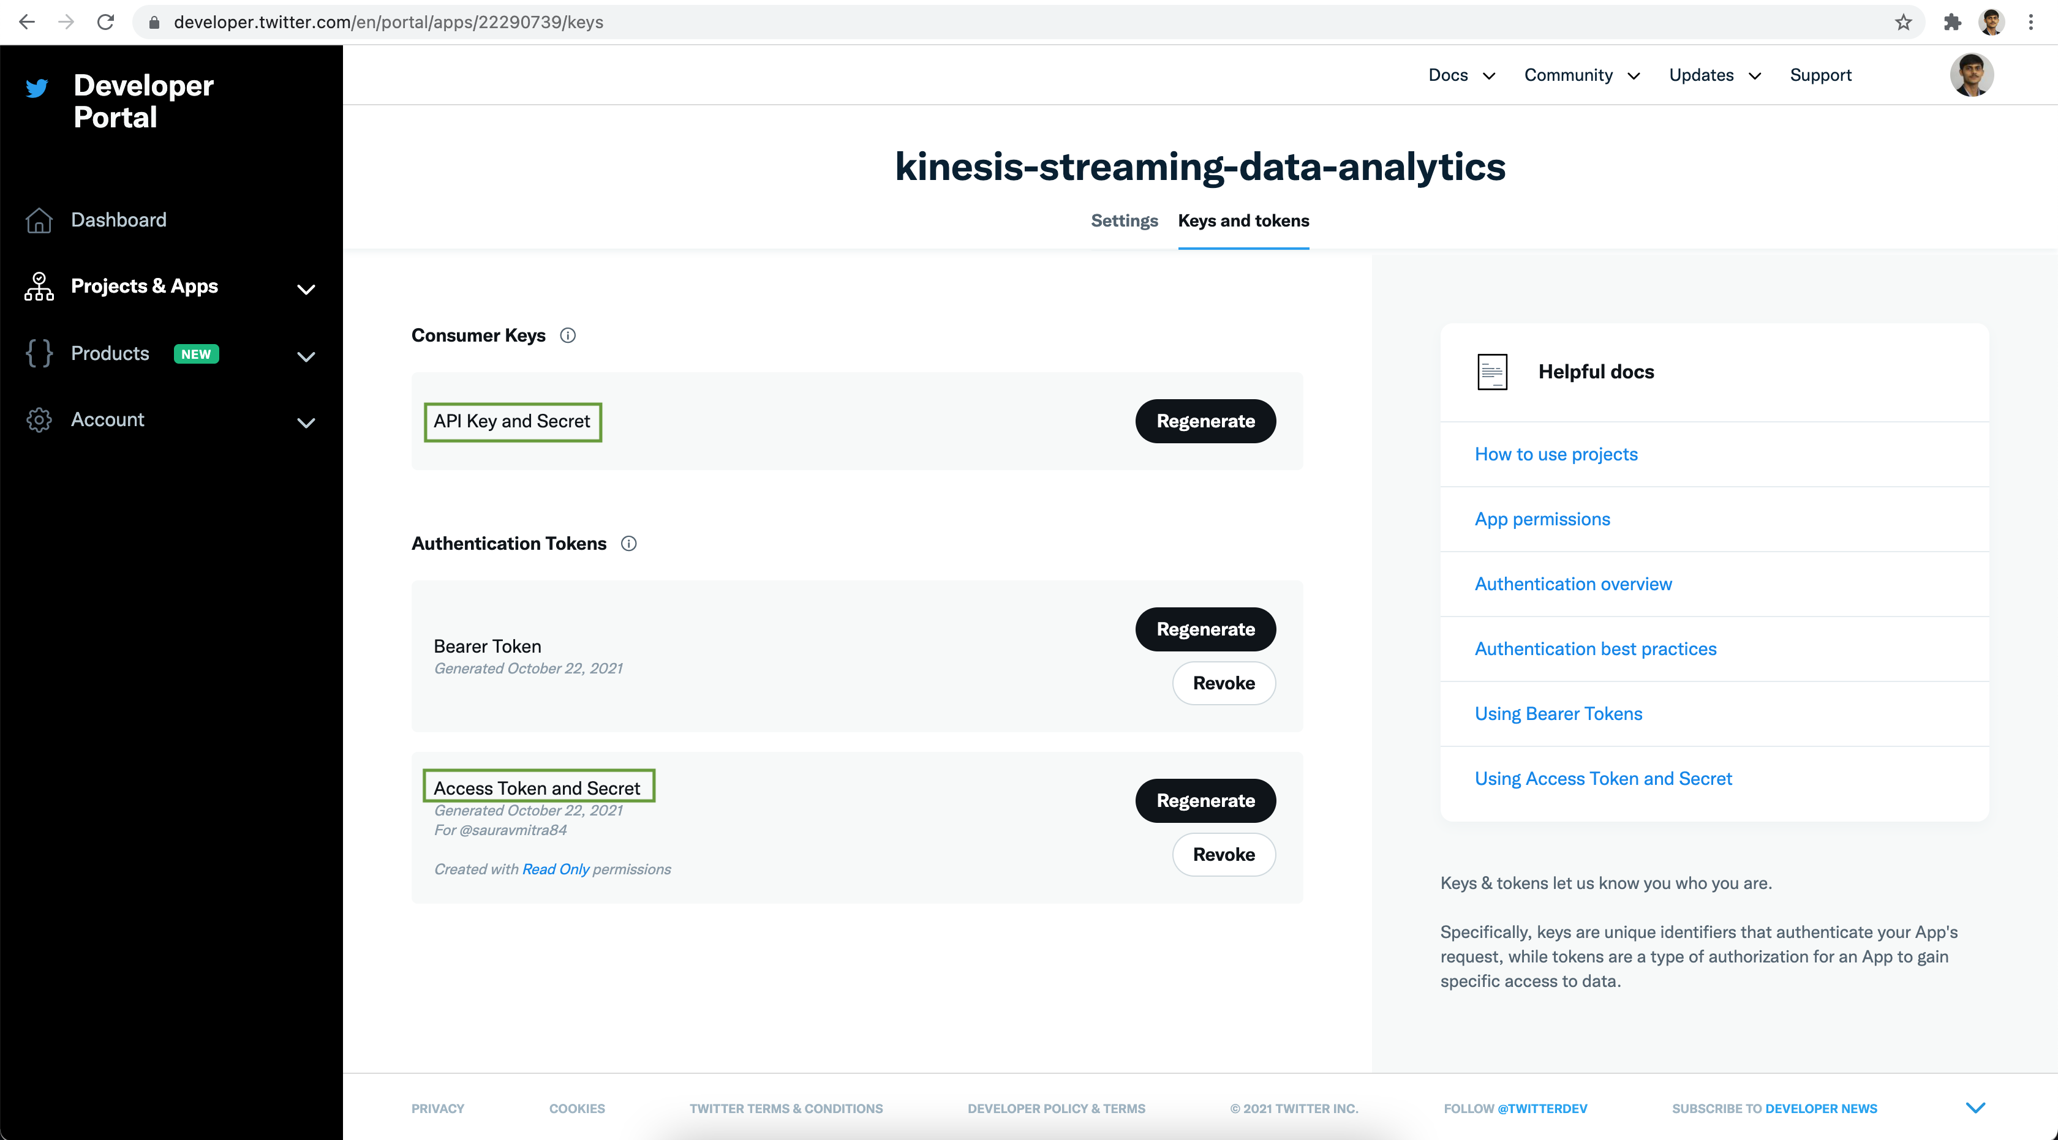This screenshot has height=1140, width=2058.
Task: Regenerate the API Key and Secret
Action: coord(1205,421)
